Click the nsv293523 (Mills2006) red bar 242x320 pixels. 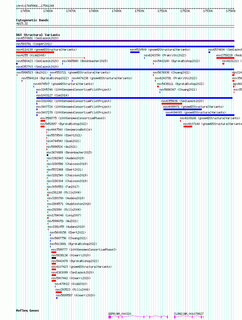point(59,292)
